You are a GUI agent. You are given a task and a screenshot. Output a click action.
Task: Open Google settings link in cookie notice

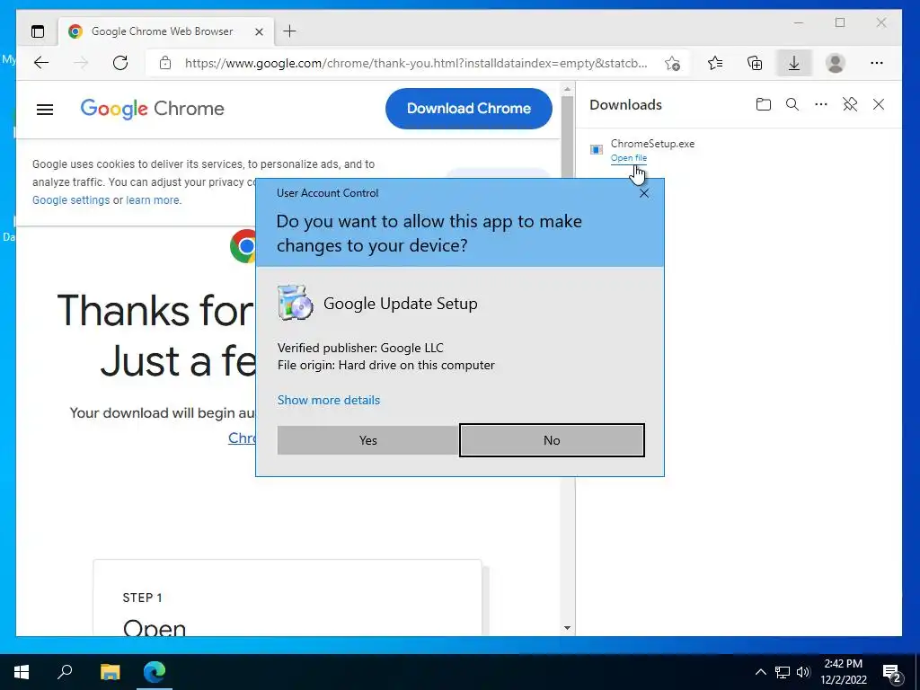point(71,200)
